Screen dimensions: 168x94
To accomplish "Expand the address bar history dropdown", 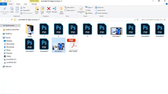I will (x=135, y=20).
